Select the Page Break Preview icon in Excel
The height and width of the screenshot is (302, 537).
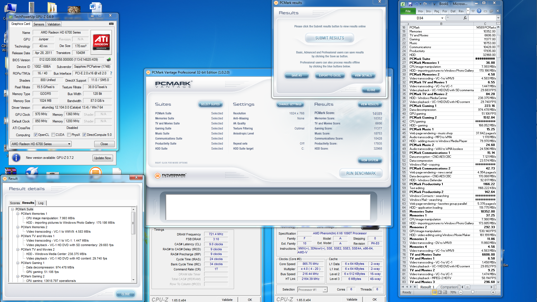point(445,292)
